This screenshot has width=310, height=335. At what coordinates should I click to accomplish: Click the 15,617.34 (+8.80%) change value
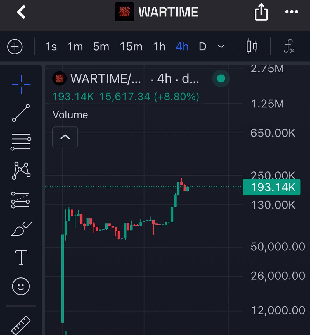point(149,97)
